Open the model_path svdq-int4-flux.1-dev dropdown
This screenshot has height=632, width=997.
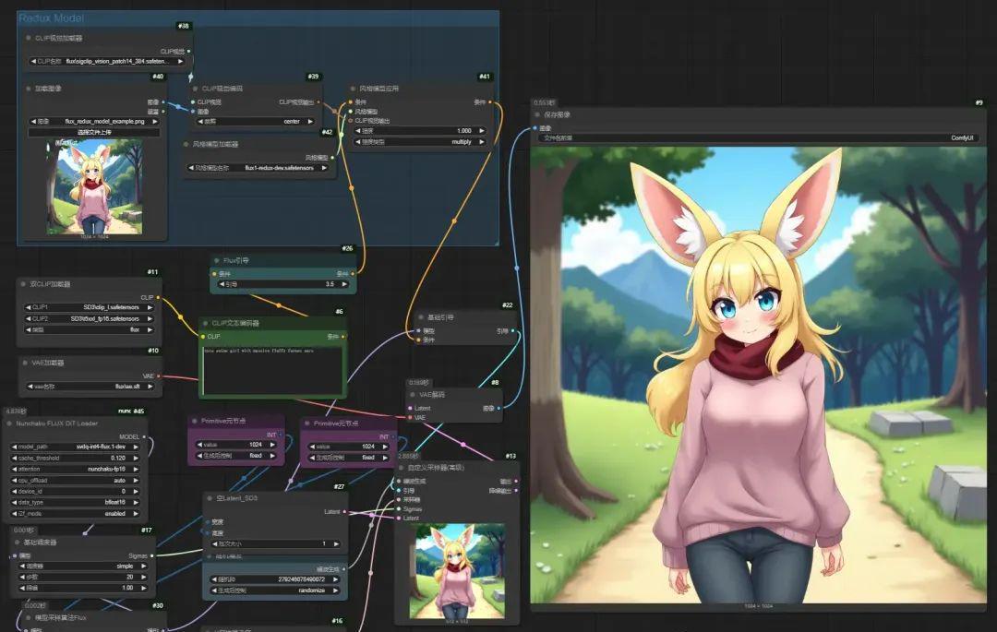pos(78,447)
